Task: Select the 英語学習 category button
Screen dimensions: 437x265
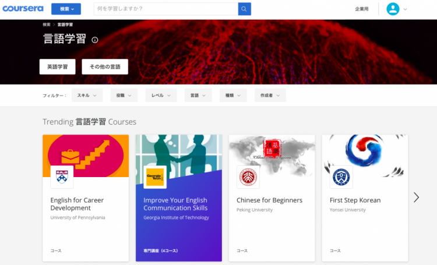Action: 58,66
